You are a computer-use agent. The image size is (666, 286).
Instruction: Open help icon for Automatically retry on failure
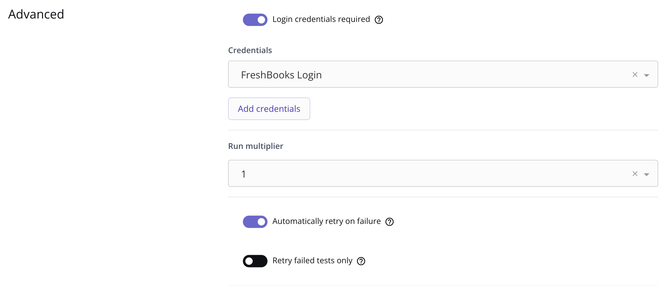(x=390, y=222)
